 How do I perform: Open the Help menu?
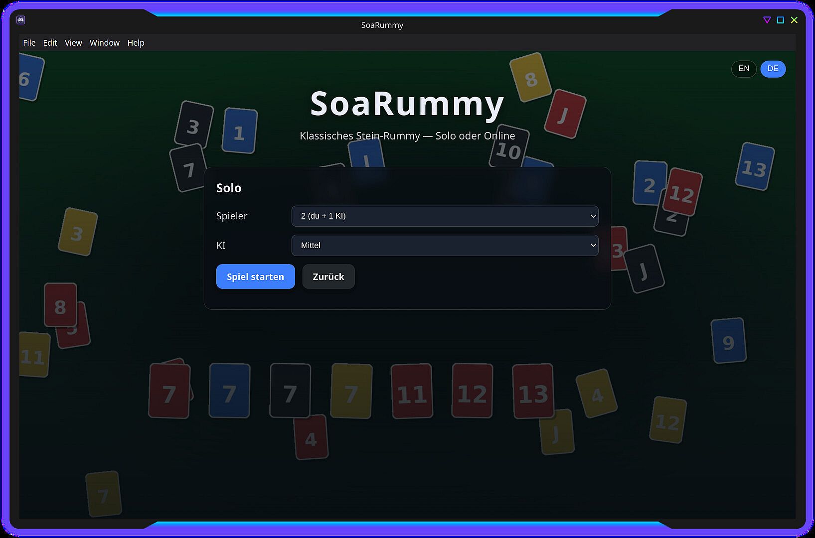coord(136,43)
